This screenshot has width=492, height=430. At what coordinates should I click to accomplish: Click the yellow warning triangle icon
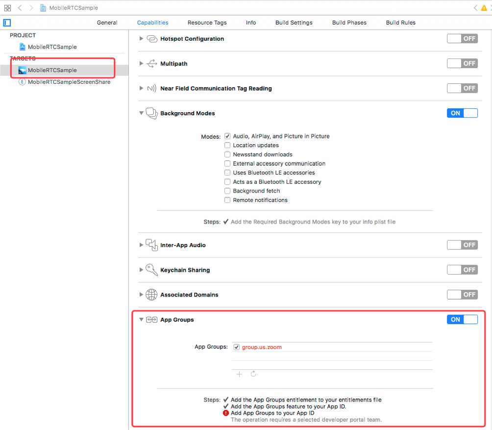pyautogui.click(x=484, y=8)
